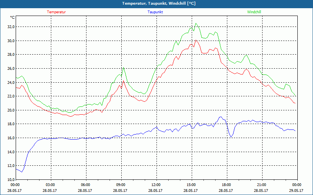The image size is (313, 195).
Task: Click the '30,0' y-axis value
Action: tap(11, 41)
